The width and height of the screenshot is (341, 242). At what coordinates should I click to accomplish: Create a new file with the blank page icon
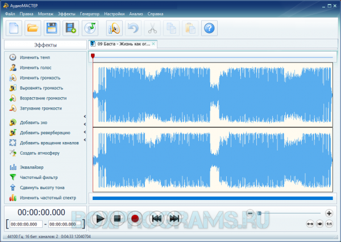coord(14,28)
